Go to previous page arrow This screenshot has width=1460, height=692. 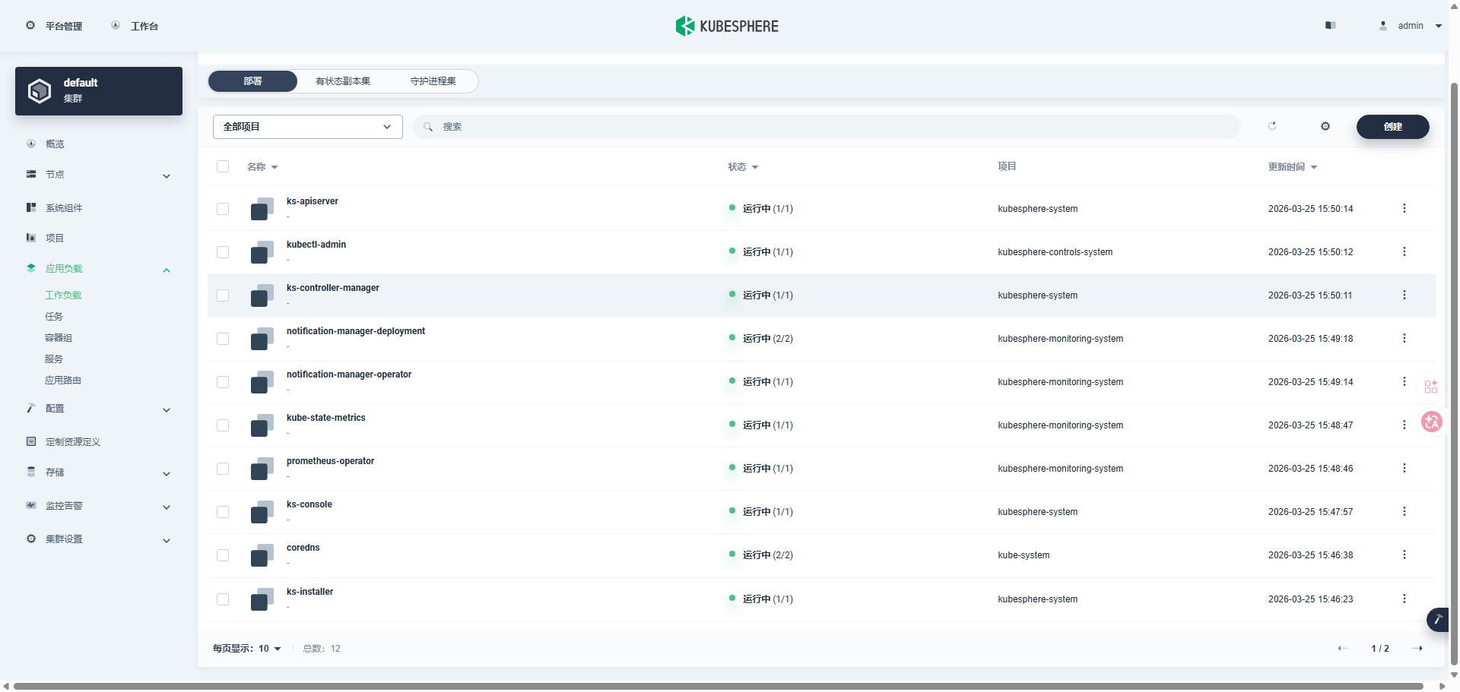[1343, 648]
